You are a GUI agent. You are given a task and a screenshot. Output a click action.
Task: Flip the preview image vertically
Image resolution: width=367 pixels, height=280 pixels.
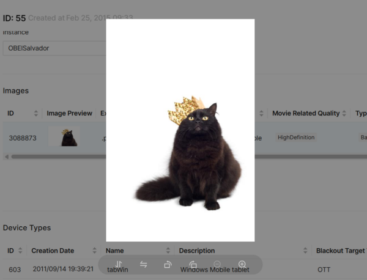(119, 264)
